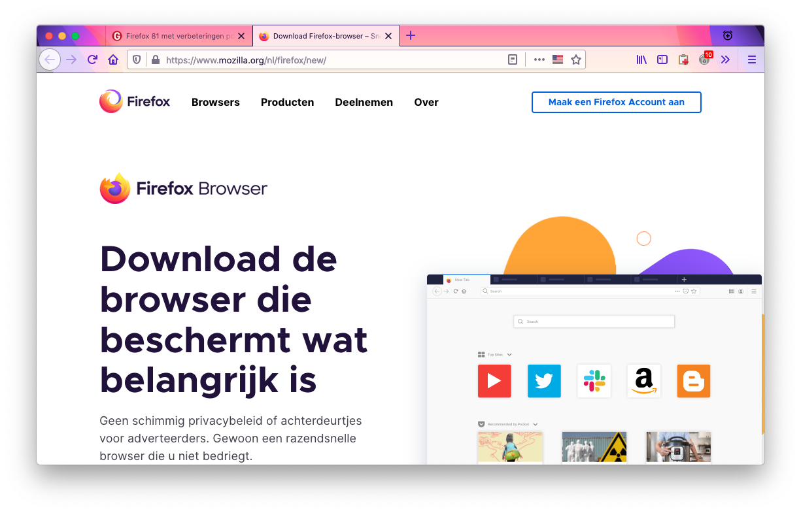Open the Firefox hamburger menu
The height and width of the screenshot is (513, 801).
click(752, 59)
